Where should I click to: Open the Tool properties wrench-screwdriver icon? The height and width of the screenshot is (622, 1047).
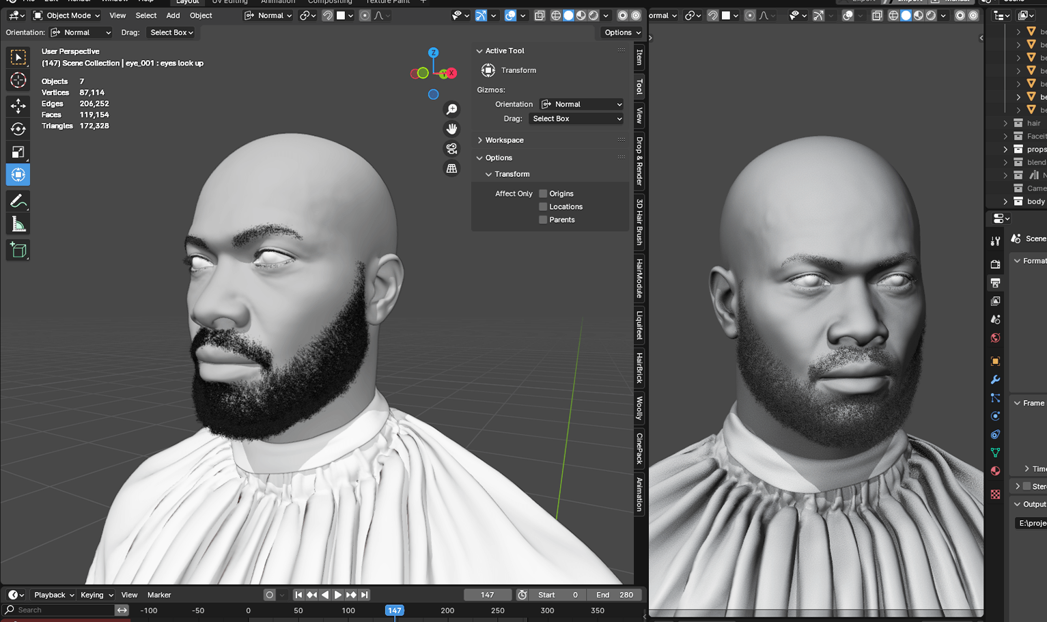[x=995, y=240]
